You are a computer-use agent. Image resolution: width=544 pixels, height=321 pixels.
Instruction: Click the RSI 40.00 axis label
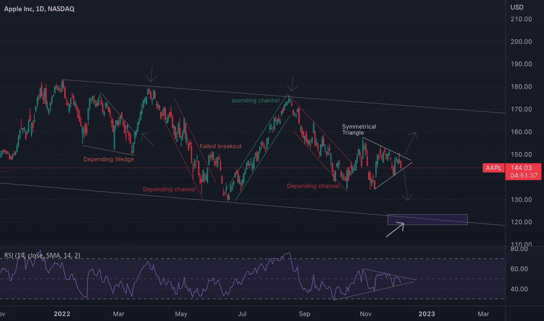[519, 289]
